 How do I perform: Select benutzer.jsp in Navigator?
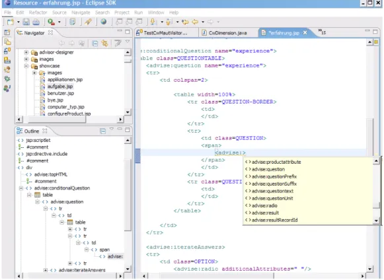[x=61, y=93]
